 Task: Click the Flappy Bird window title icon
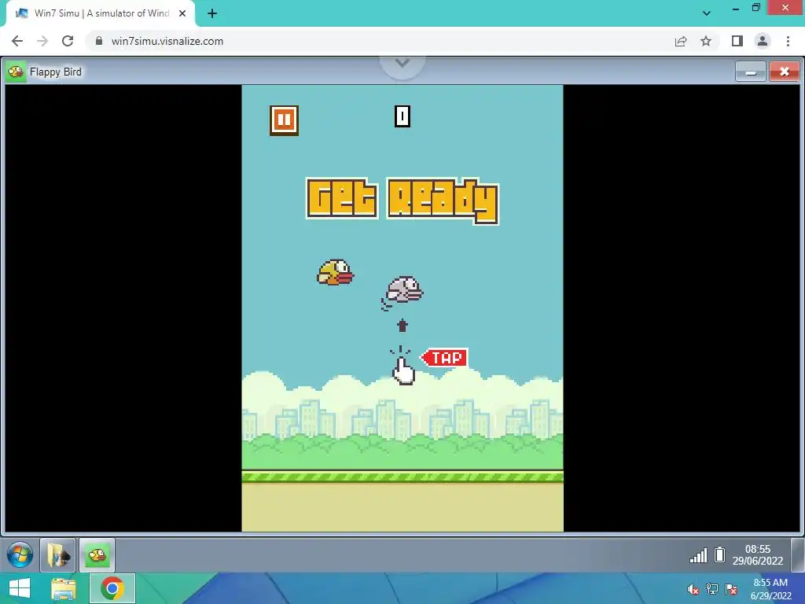pos(16,72)
